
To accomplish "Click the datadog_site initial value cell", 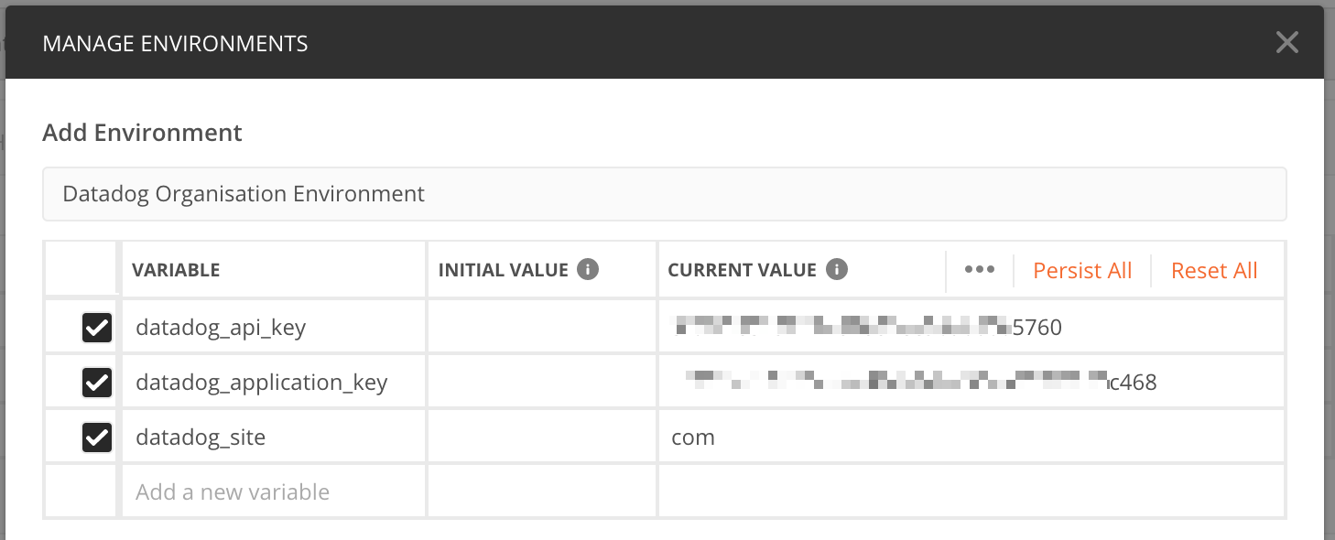I will click(x=540, y=437).
